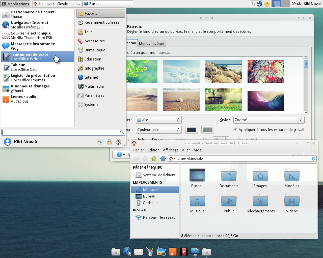Start Audacious audio player
The height and width of the screenshot is (258, 323).
(x=38, y=99)
